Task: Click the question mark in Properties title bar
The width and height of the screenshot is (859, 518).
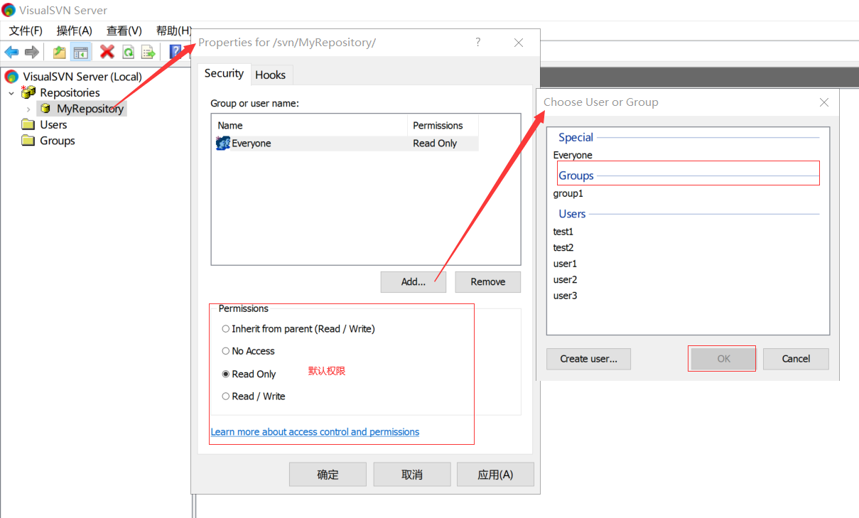Action: [477, 43]
